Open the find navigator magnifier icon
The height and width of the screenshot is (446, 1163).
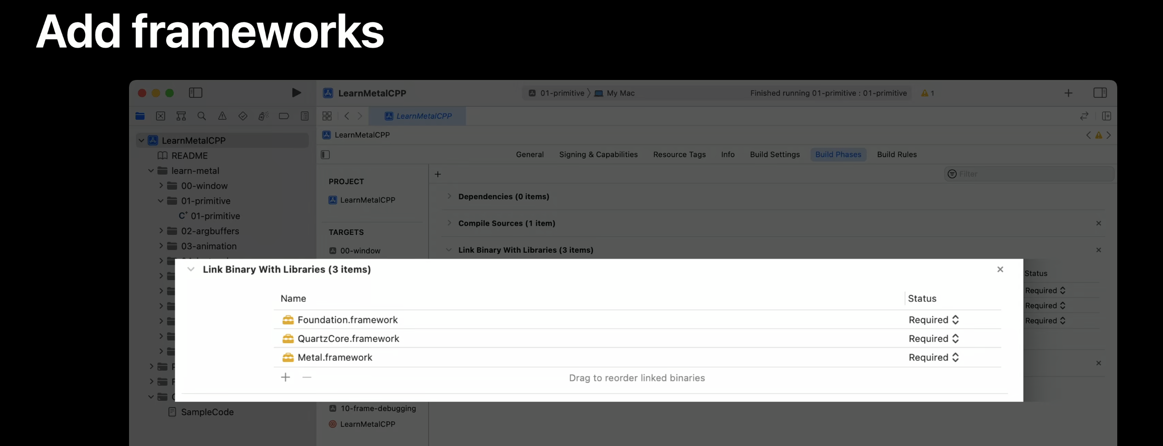pos(202,116)
